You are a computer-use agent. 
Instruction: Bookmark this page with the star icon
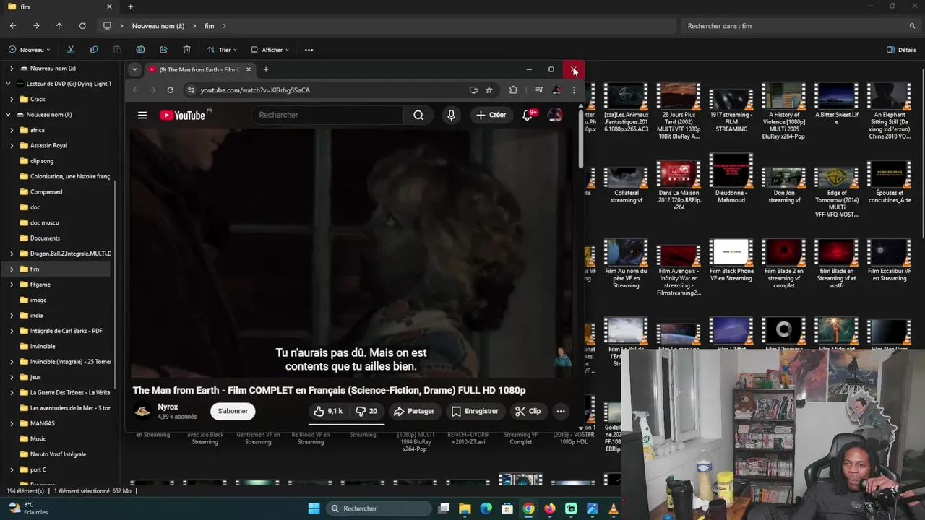point(489,90)
